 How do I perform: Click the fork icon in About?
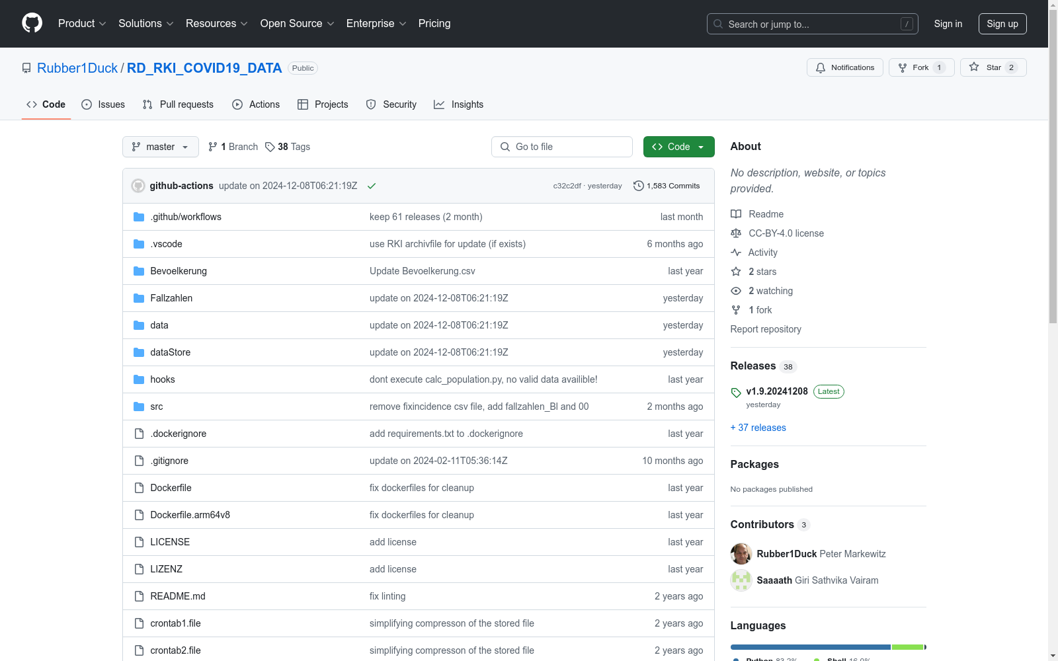click(736, 310)
